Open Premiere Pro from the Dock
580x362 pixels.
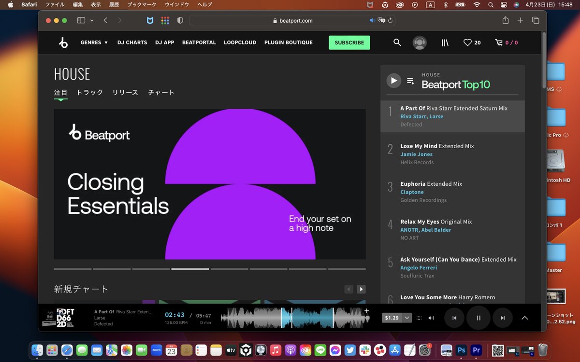(x=476, y=349)
